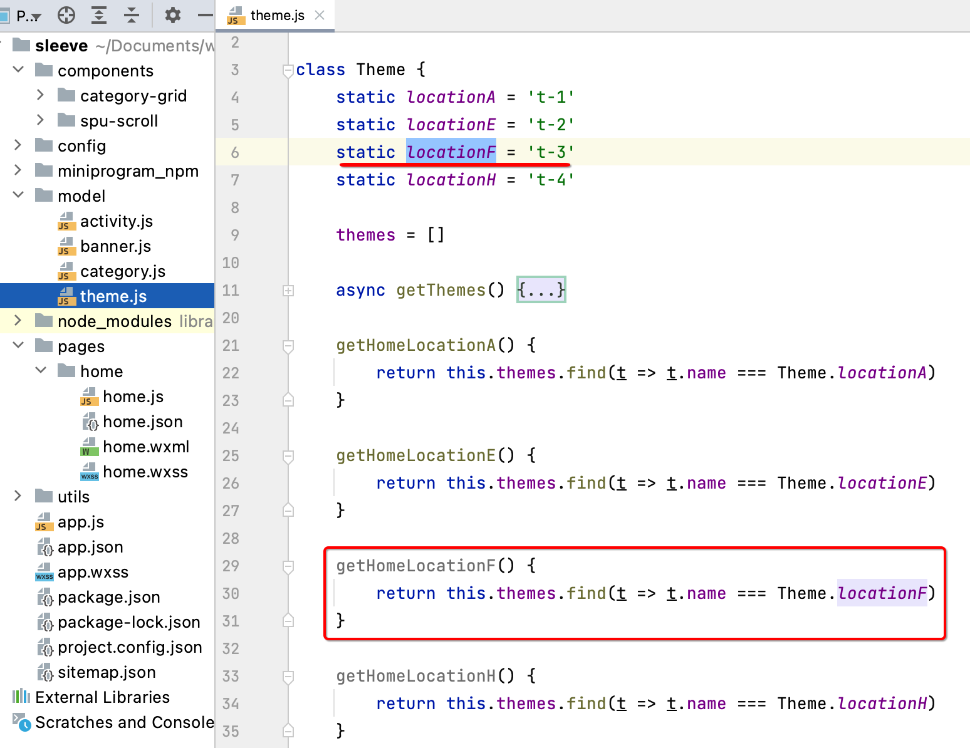The height and width of the screenshot is (748, 970).
Task: Click the locationH static field declaration
Action: click(x=451, y=180)
